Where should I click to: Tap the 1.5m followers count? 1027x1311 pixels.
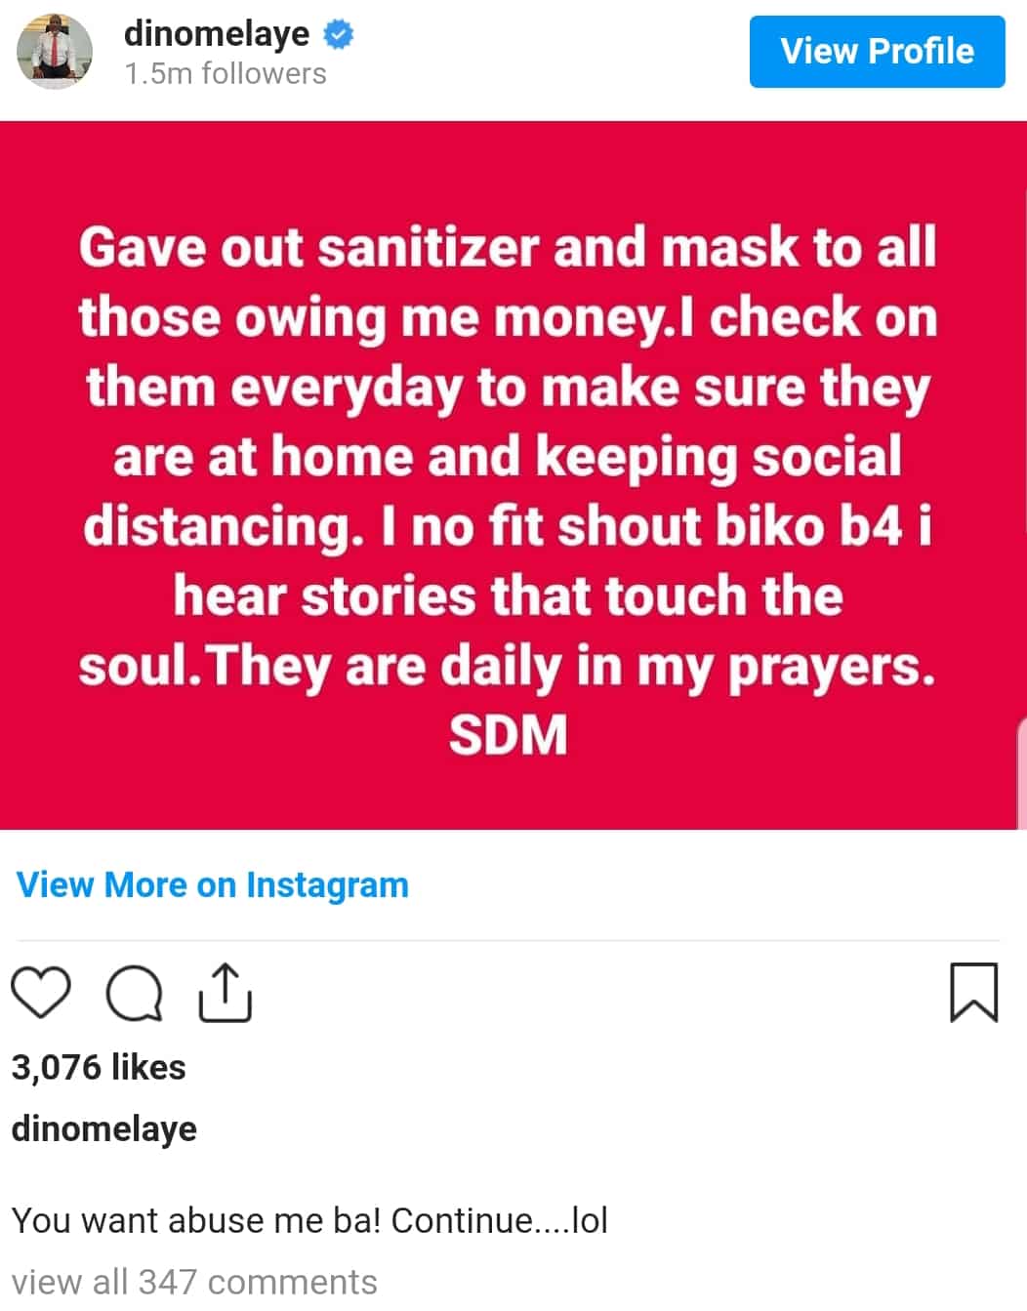pos(226,74)
